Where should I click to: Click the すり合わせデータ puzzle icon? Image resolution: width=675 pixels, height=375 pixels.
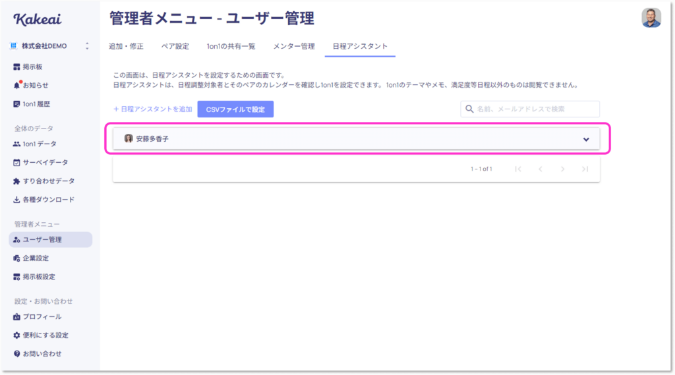click(16, 181)
